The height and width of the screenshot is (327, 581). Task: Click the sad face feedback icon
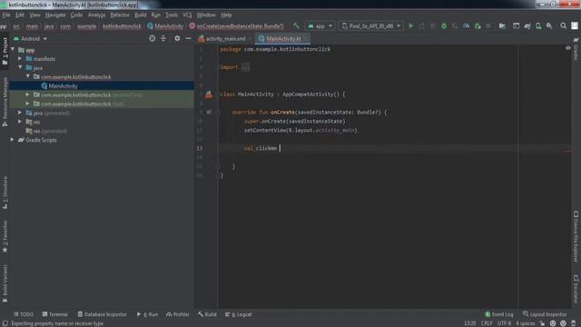pyautogui.click(x=563, y=323)
